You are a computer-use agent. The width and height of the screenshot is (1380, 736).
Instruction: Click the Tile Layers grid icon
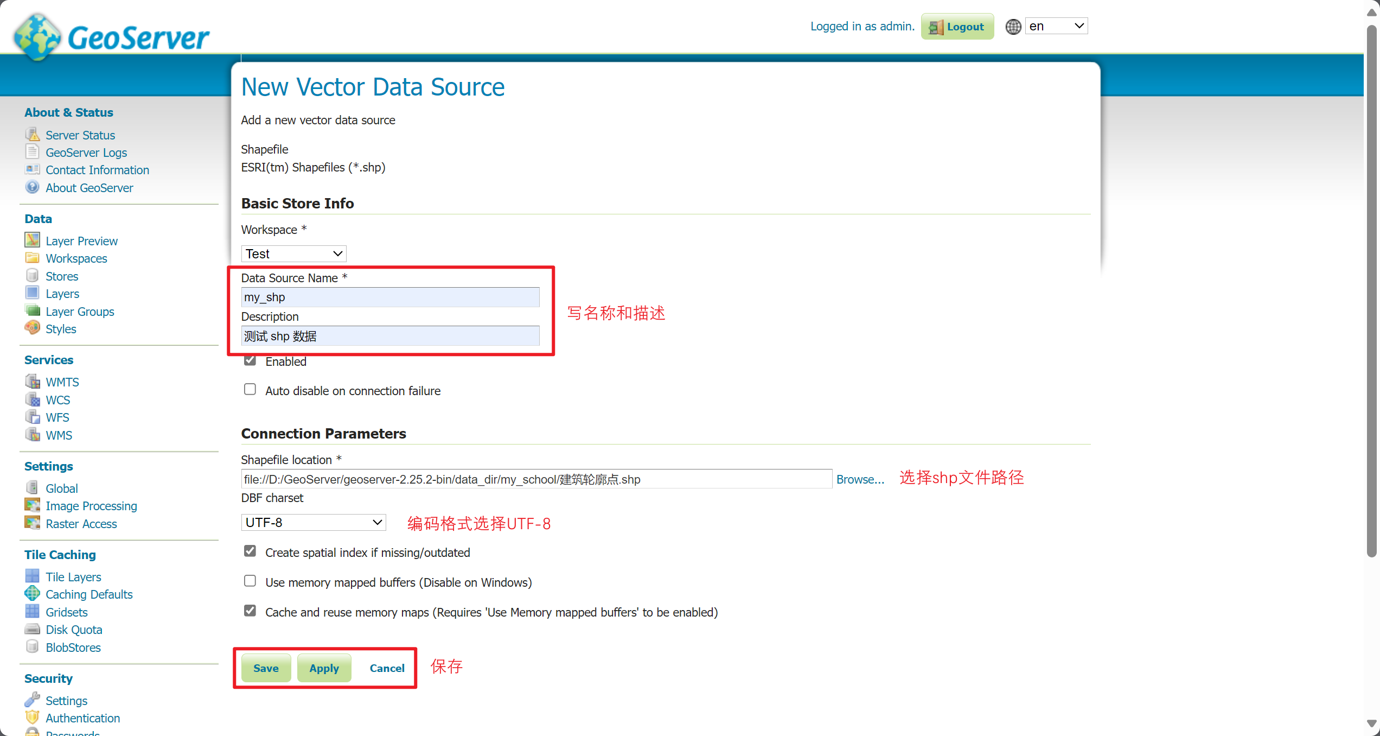[33, 576]
